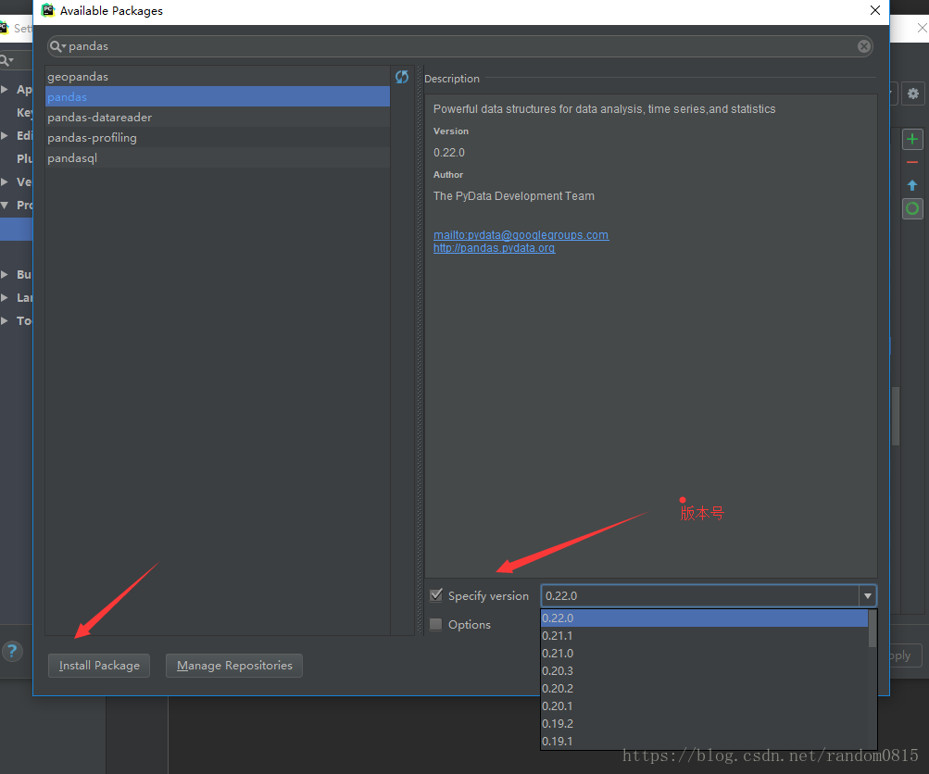Open the pandas.pydata.org link
Image resolution: width=929 pixels, height=774 pixels.
494,248
